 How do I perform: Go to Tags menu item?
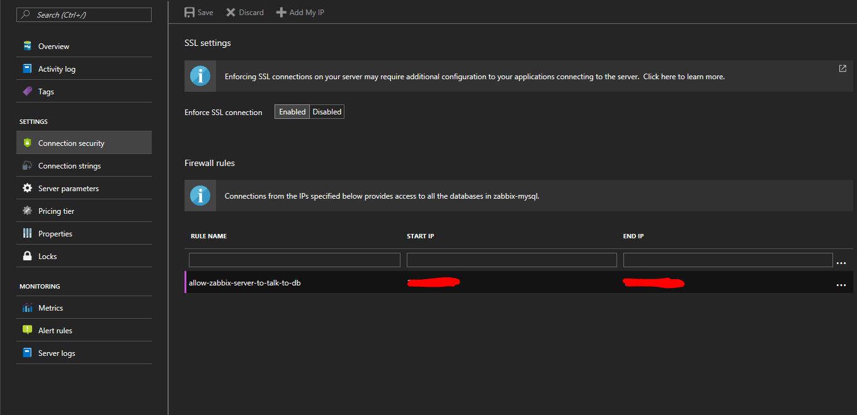tap(84, 91)
